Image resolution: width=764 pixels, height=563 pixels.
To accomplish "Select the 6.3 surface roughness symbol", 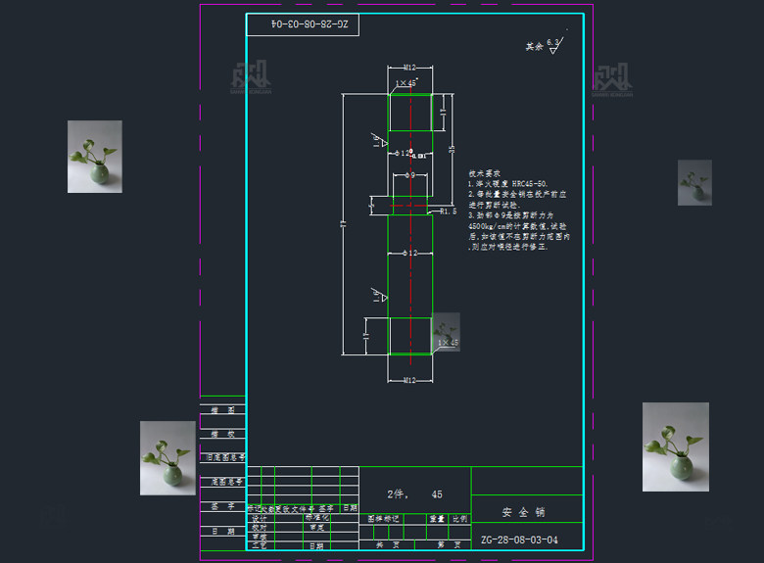I will point(555,46).
